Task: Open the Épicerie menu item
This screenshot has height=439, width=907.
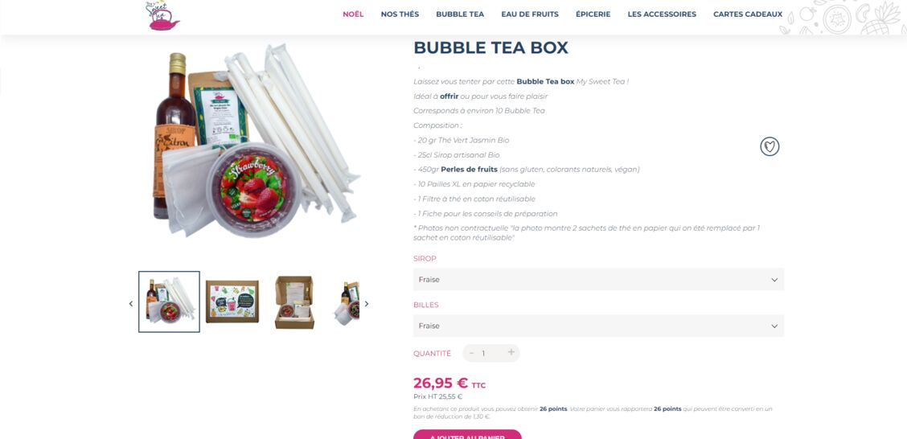Action: point(593,14)
